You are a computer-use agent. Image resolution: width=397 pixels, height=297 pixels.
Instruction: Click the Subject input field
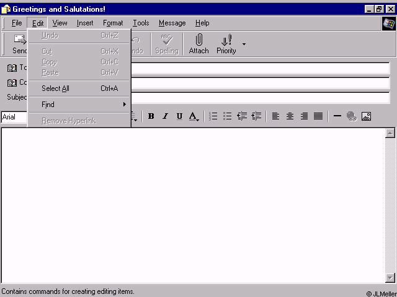[261, 98]
